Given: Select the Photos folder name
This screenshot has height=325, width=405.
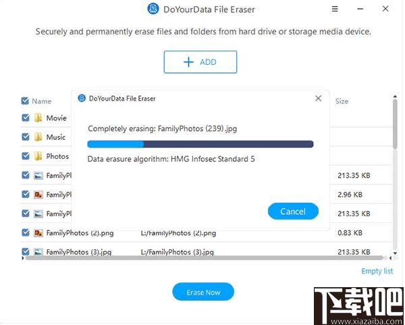Looking at the screenshot, I should coord(57,157).
